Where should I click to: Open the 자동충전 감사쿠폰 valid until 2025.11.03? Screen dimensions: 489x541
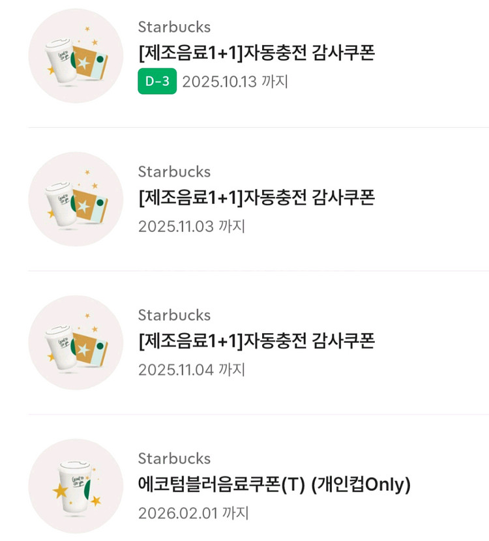click(257, 197)
